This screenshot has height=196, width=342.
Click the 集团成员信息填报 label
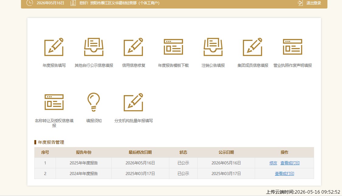[253, 65]
